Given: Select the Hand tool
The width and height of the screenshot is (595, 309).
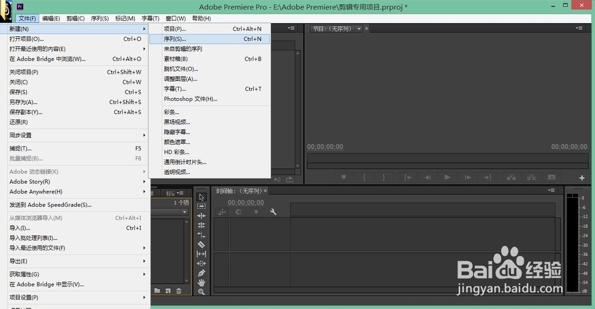Looking at the screenshot, I should coord(202,282).
